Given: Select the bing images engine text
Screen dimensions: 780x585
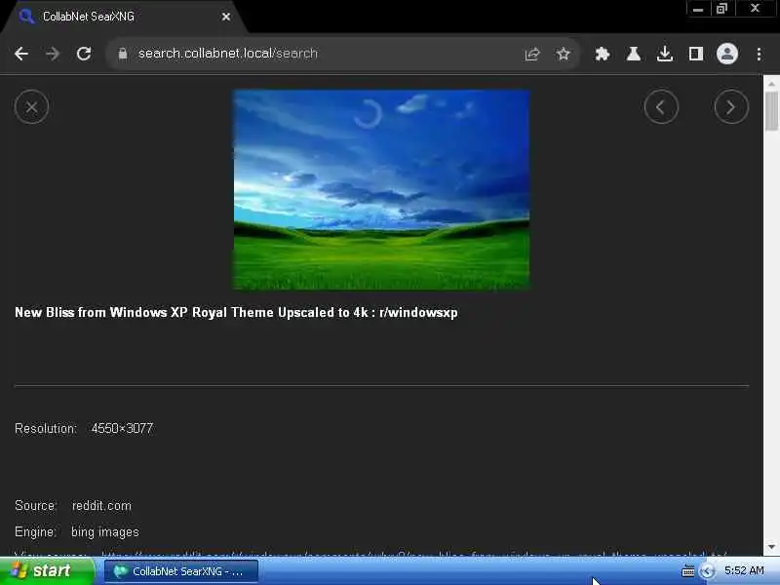Looking at the screenshot, I should (x=105, y=531).
